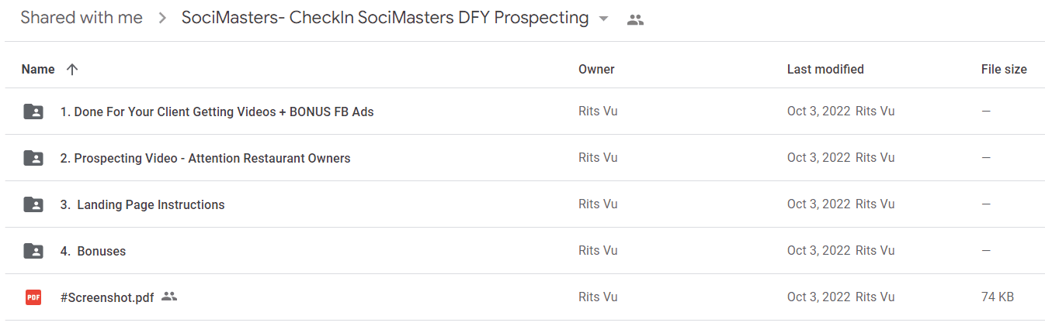Click the shared folder icon for Done For Your Client Getting Videos
The image size is (1045, 326).
coord(33,112)
